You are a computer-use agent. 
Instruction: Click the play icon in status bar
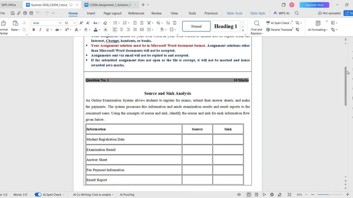(x=264, y=195)
